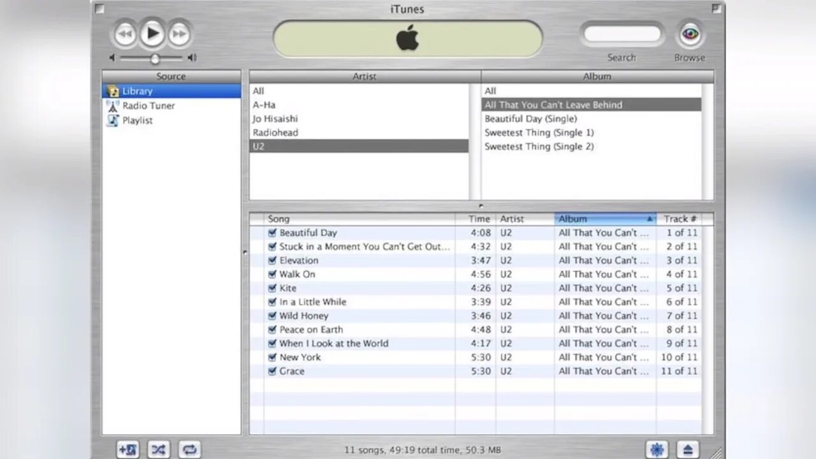
Task: Sort by the Artist column header in the song list
Action: tap(525, 219)
